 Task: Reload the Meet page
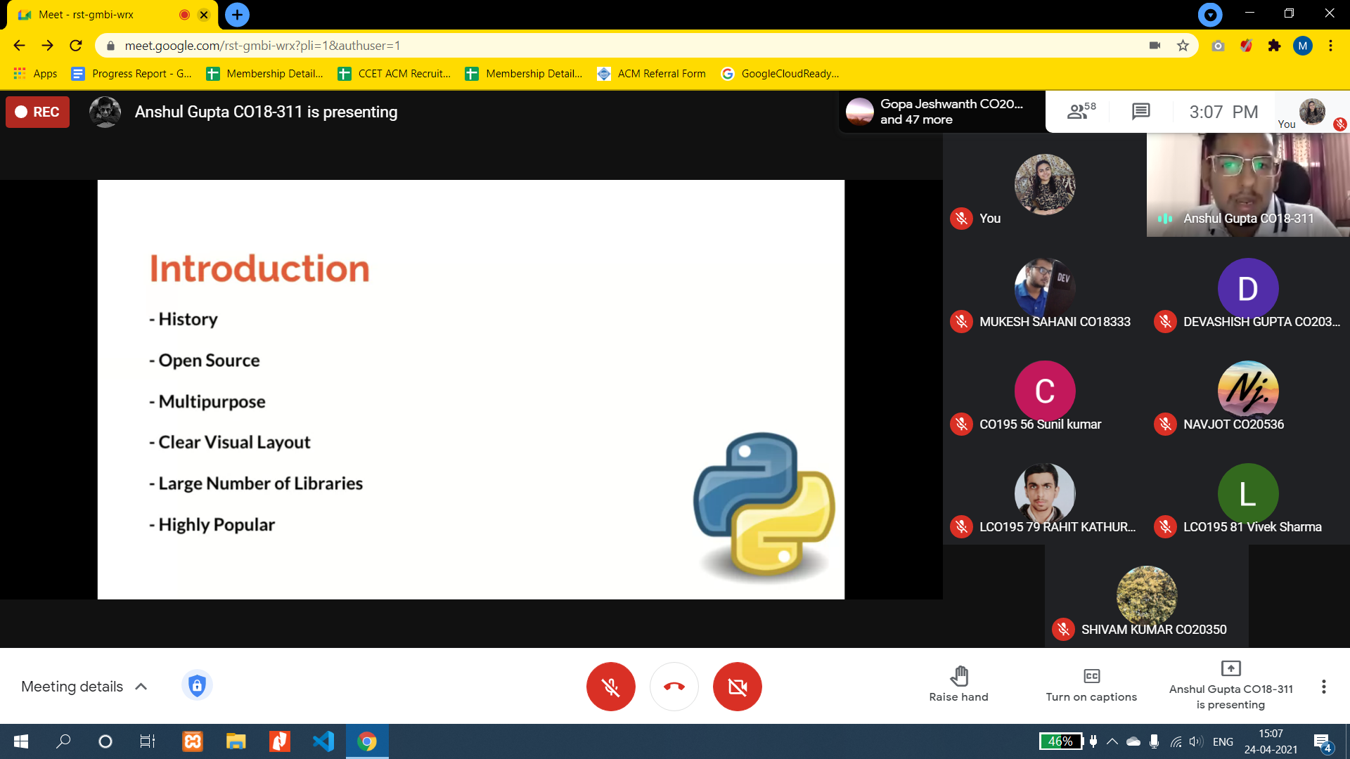point(76,46)
